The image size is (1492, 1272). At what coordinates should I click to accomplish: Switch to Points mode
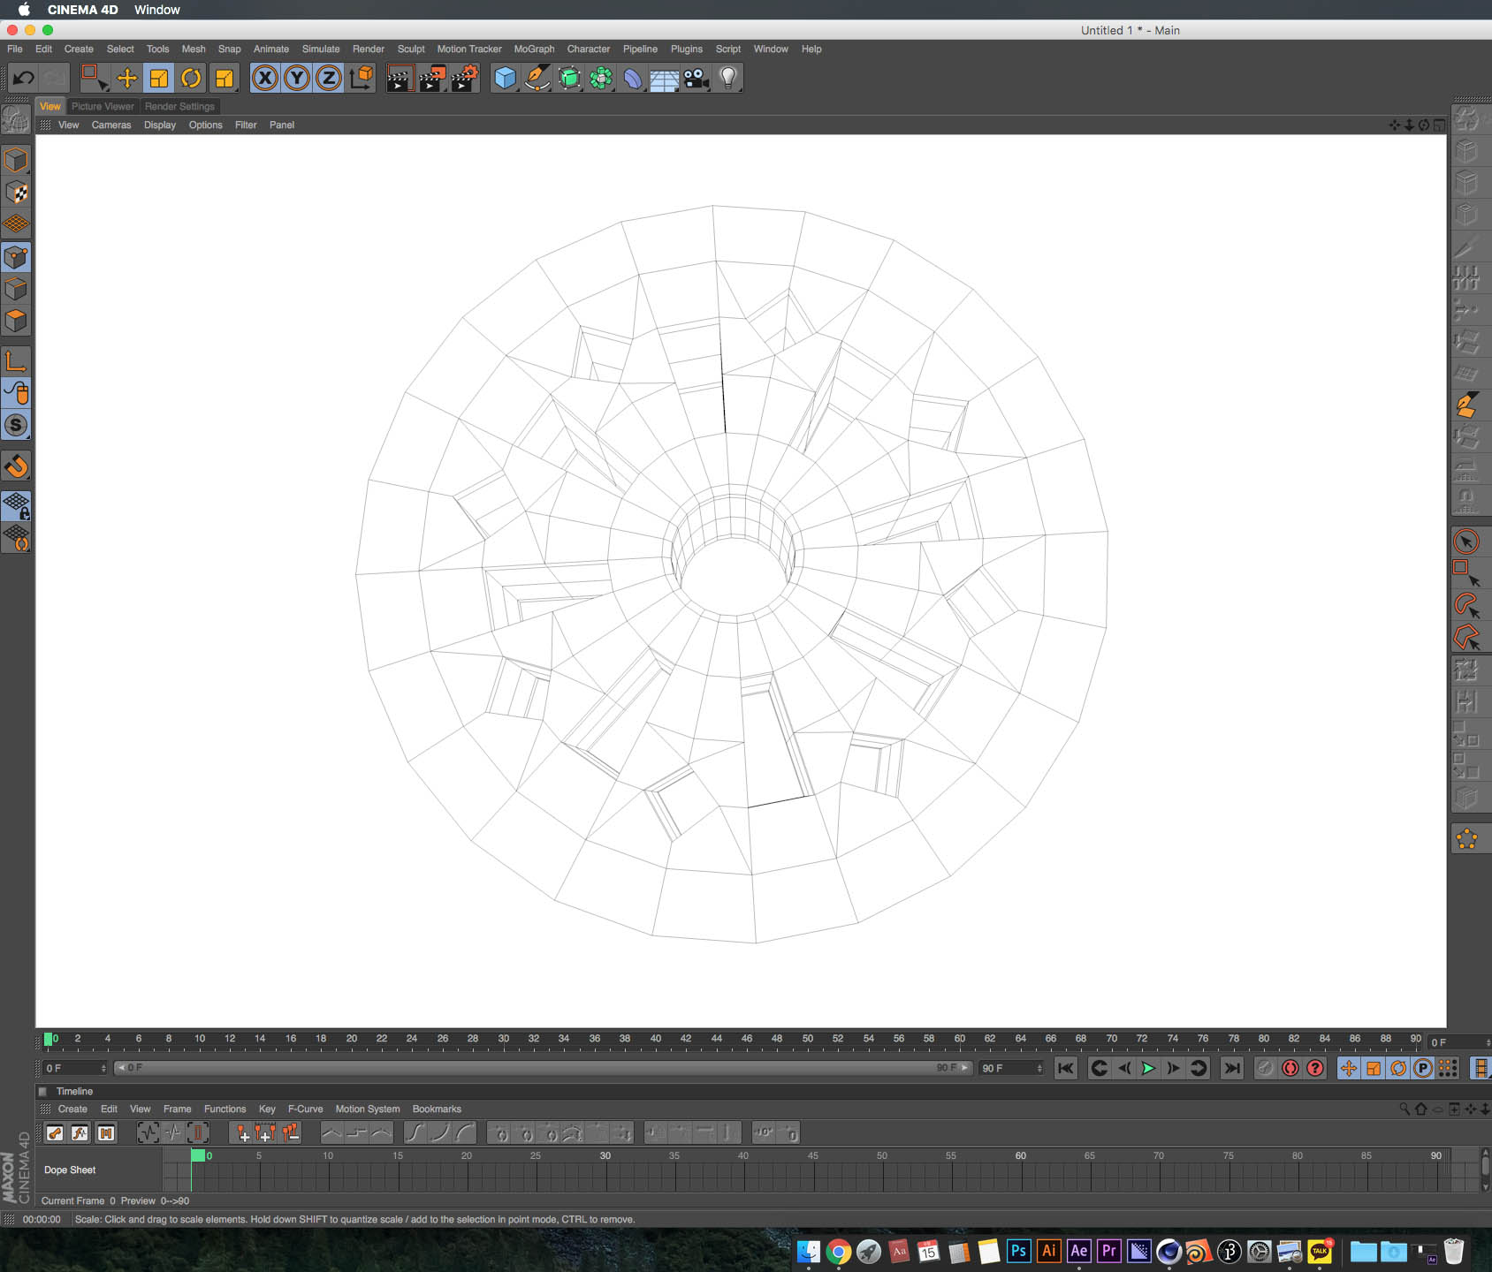[x=16, y=257]
